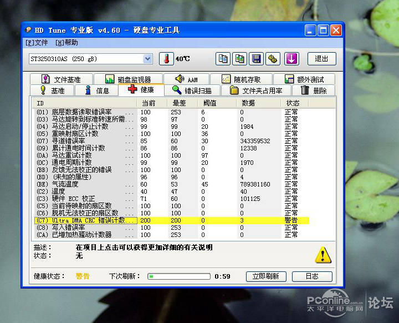Select row (CA) 已增加热骚动计数器
The height and width of the screenshot is (323, 399).
(x=171, y=235)
